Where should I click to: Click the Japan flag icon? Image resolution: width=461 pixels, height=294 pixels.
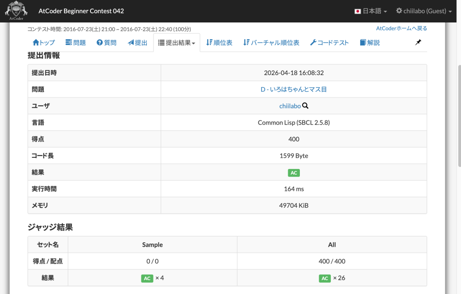tap(358, 11)
